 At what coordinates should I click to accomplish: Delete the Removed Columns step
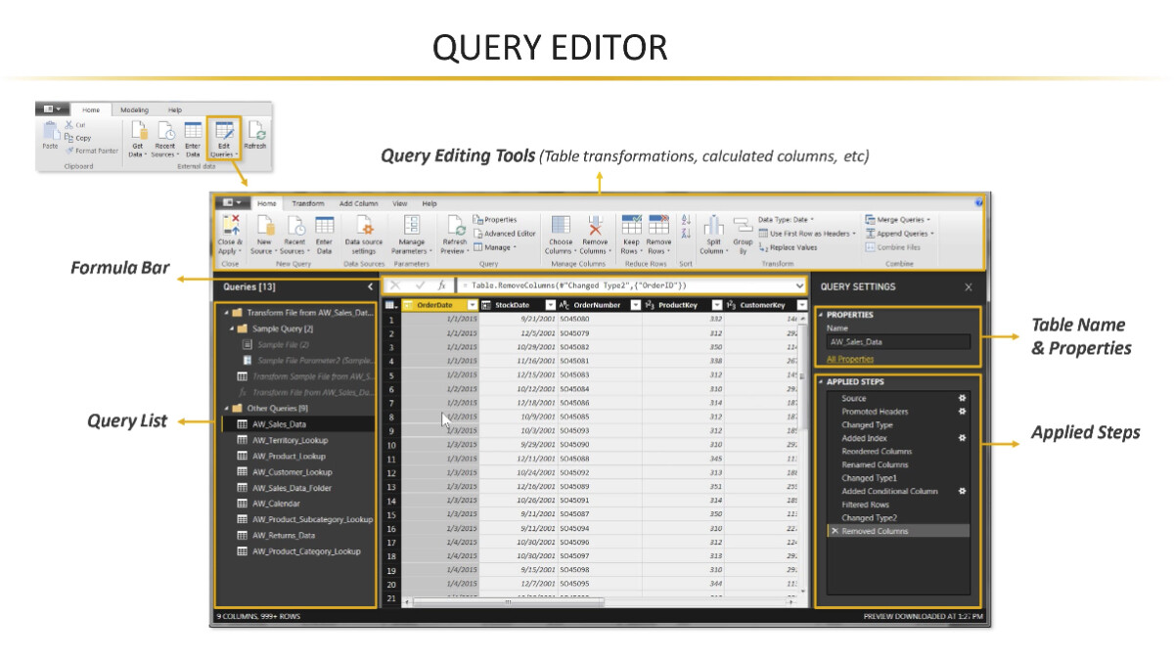click(x=835, y=530)
